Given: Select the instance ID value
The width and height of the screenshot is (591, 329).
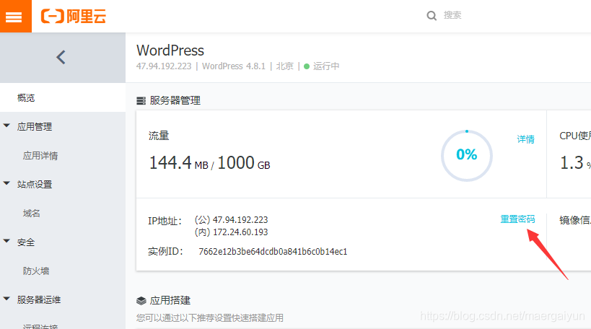Looking at the screenshot, I should 273,251.
